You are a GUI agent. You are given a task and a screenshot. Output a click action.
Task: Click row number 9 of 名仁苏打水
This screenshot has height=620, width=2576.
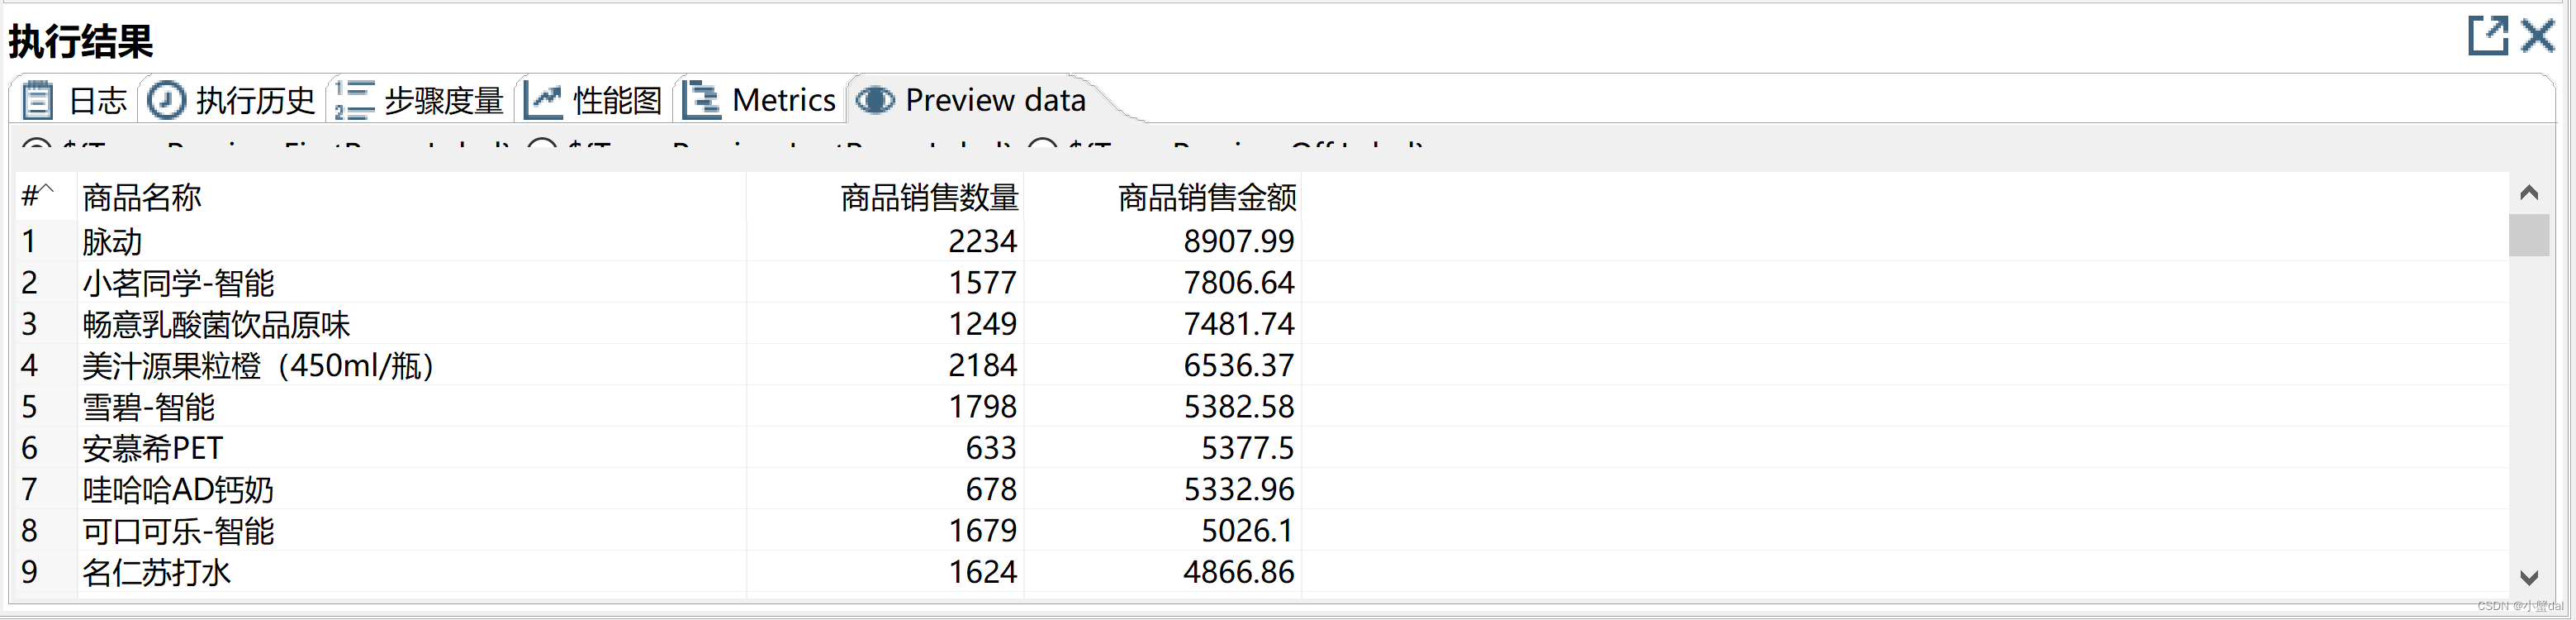coord(29,572)
